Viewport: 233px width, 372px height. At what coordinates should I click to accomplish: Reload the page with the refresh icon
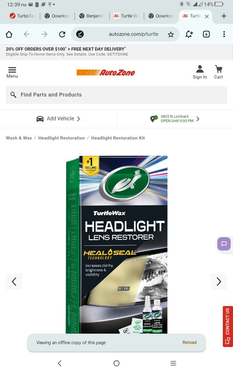point(62,34)
